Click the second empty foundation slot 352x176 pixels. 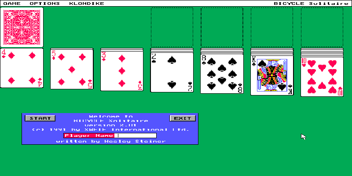coord(222,27)
